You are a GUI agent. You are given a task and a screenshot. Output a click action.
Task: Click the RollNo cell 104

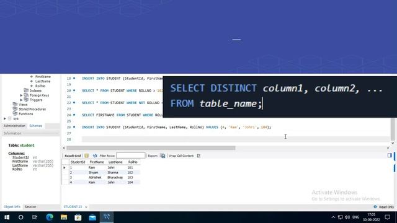130,182
